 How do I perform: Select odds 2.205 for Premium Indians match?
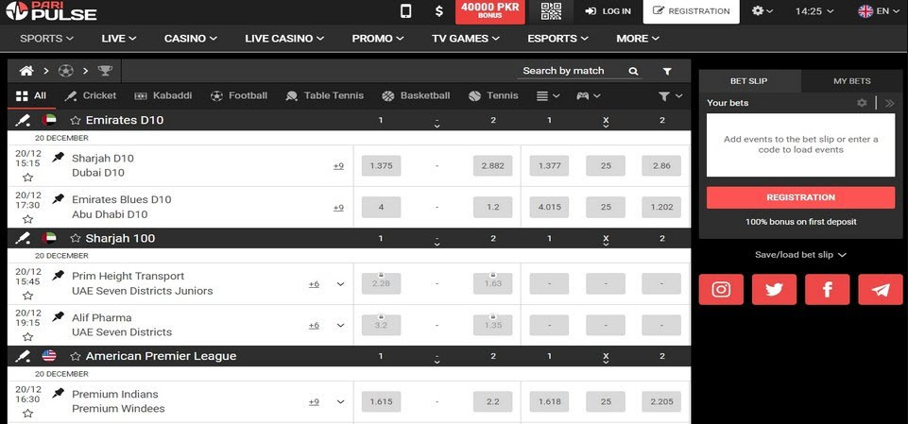[x=661, y=401]
